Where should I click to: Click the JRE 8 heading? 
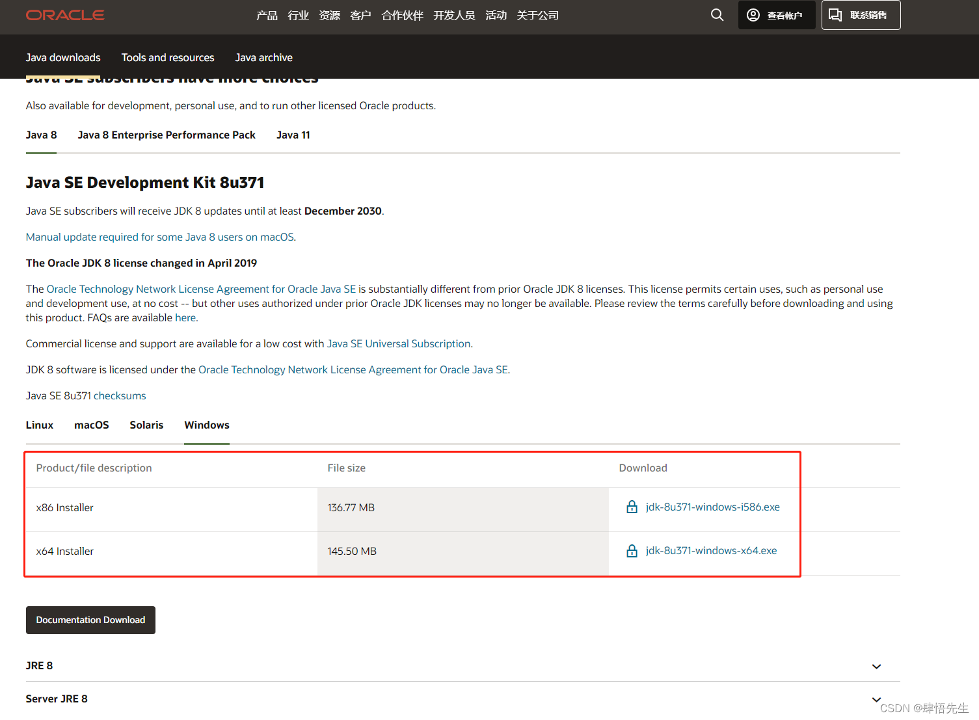[40, 665]
